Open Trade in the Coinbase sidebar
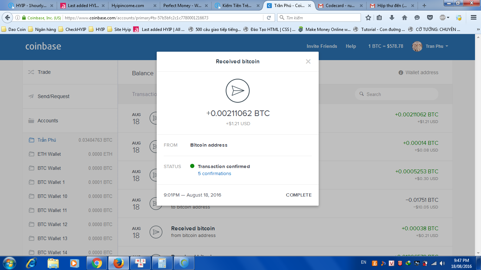 pos(70,72)
